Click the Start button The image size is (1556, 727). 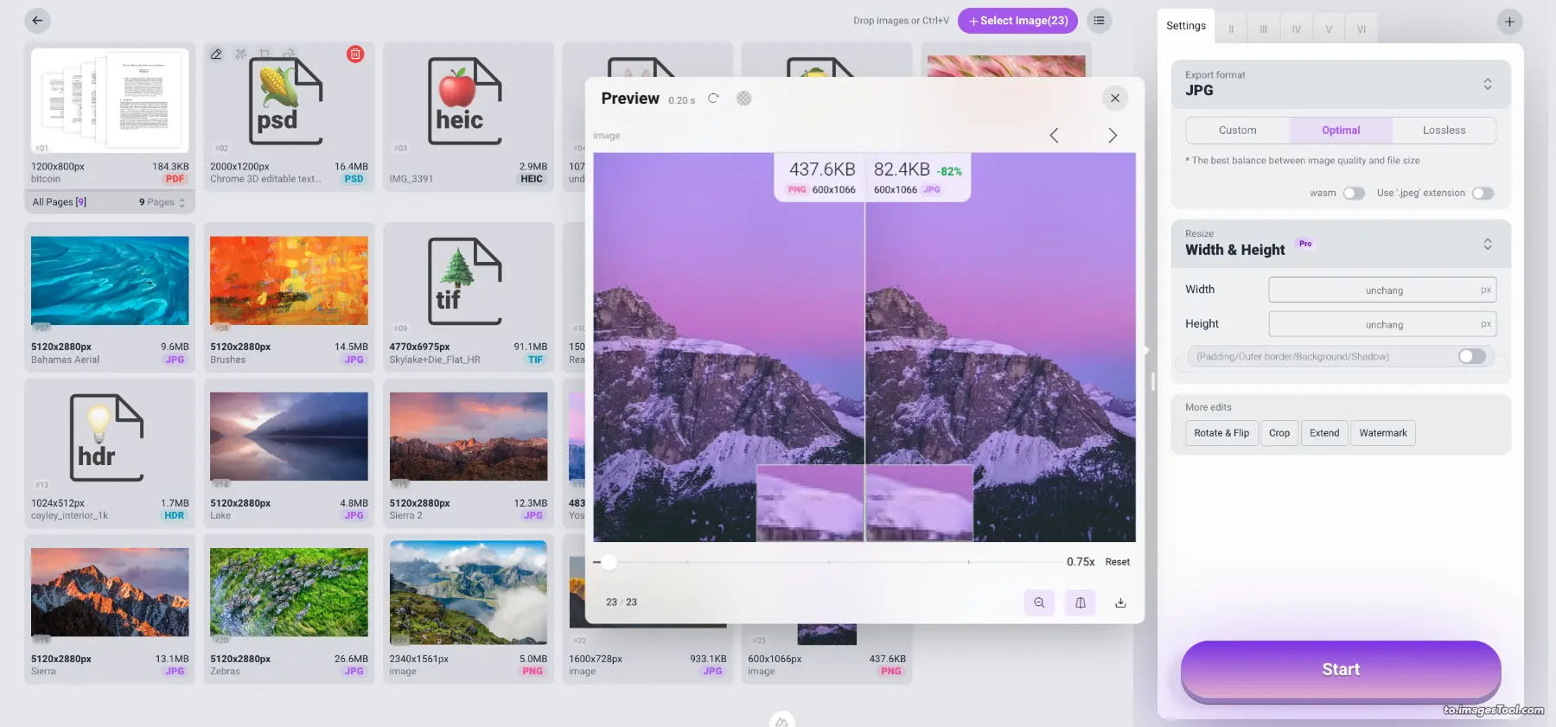tap(1341, 670)
